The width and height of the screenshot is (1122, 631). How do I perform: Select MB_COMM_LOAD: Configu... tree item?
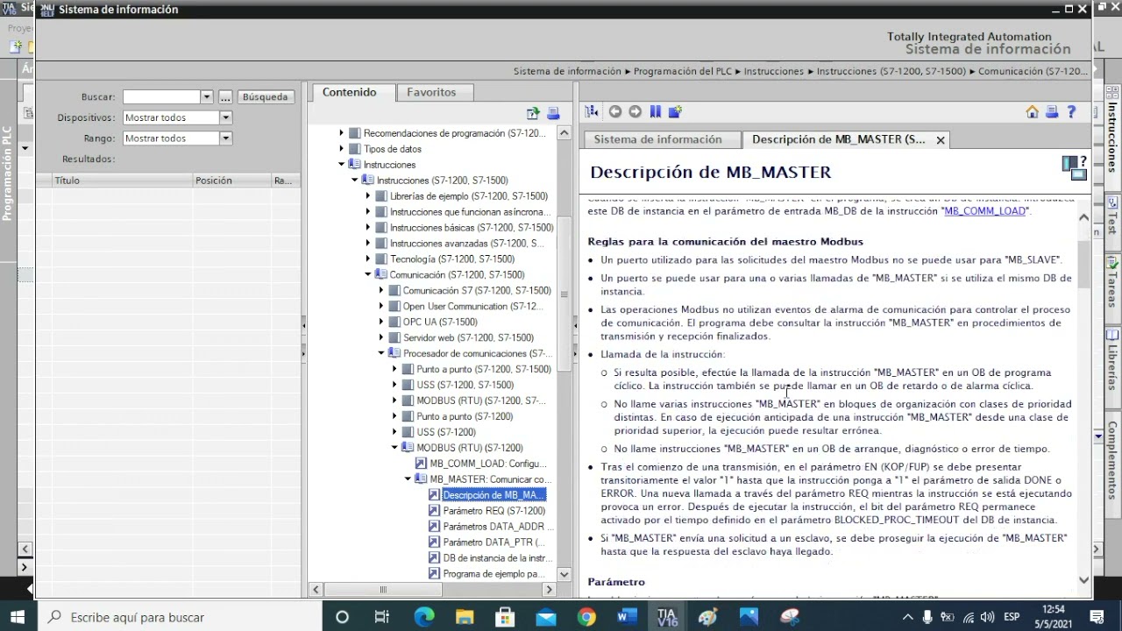point(487,464)
